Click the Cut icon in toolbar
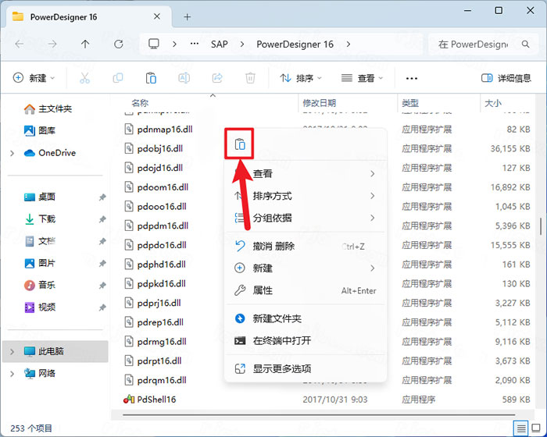The height and width of the screenshot is (437, 547). [x=84, y=78]
